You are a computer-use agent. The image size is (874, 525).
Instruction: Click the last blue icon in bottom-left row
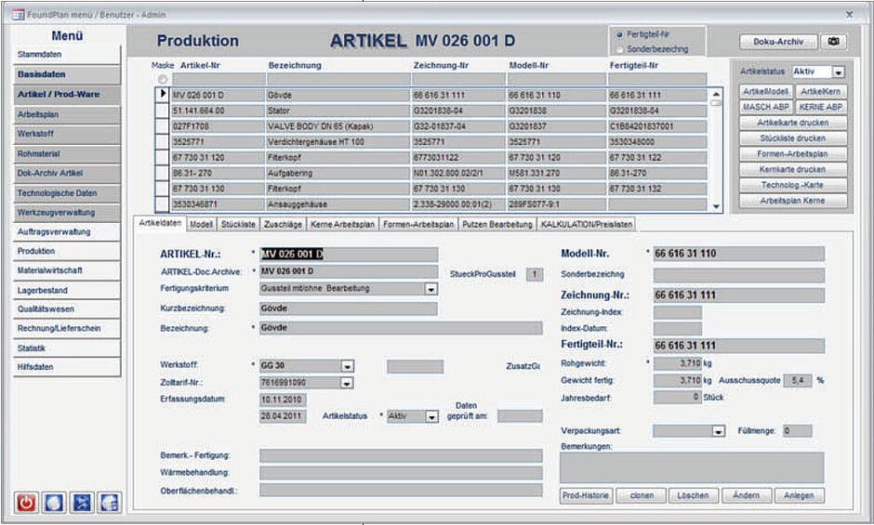click(109, 502)
